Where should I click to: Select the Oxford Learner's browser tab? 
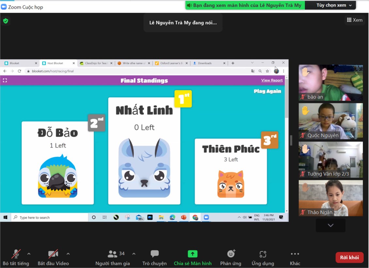[x=169, y=63]
